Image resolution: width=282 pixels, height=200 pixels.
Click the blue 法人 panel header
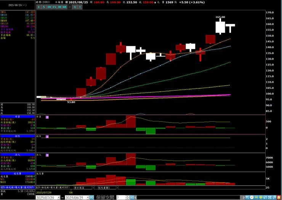pyautogui.click(x=18, y=154)
